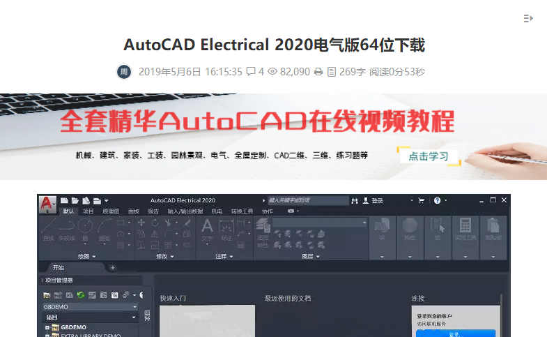Click the new tab plus button
This screenshot has height=337, width=547.
113,267
